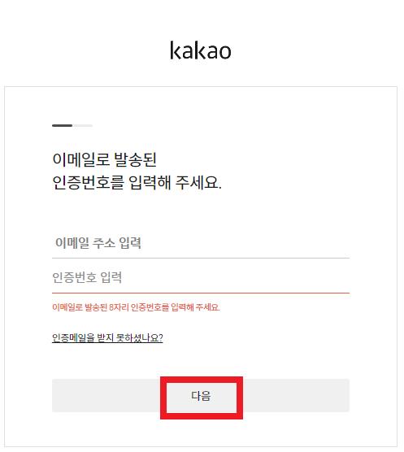404x452 pixels.
Task: Click the 이메일로 발송된 heading line
Action: 104,159
